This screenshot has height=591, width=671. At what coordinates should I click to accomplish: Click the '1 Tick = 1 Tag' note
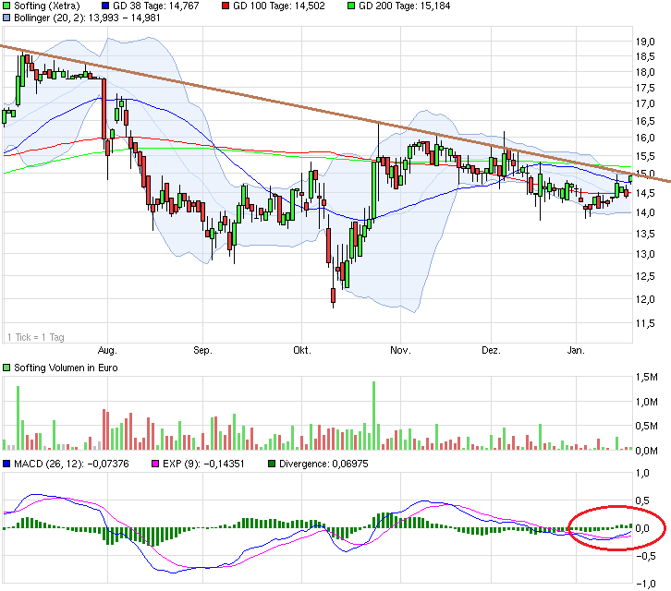(x=36, y=337)
